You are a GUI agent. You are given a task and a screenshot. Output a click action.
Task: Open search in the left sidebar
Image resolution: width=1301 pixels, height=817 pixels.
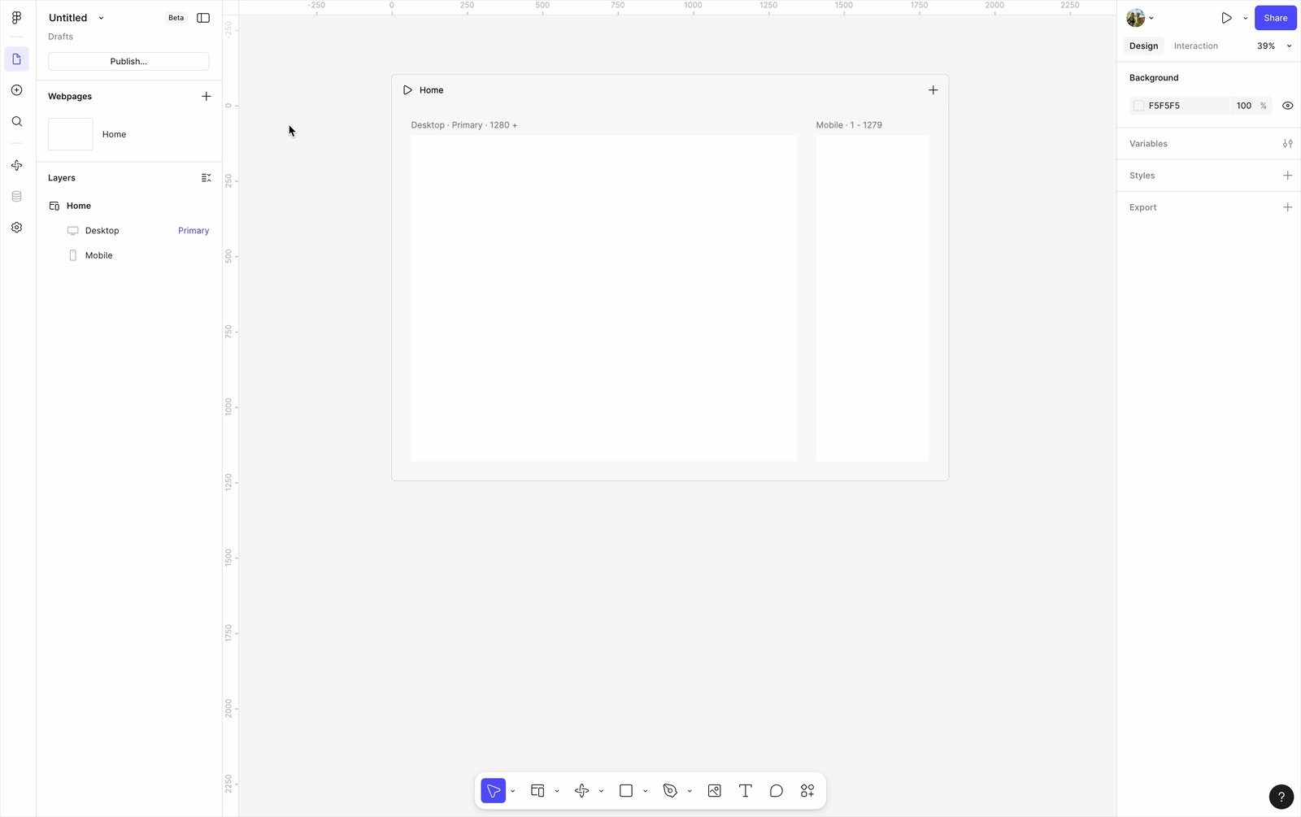pos(17,122)
